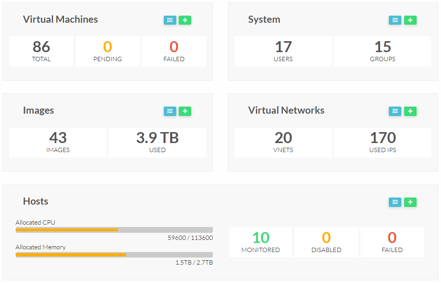Viewport: 441px width, 283px height.
Task: Click the add icon in the System panel
Action: 410,20
